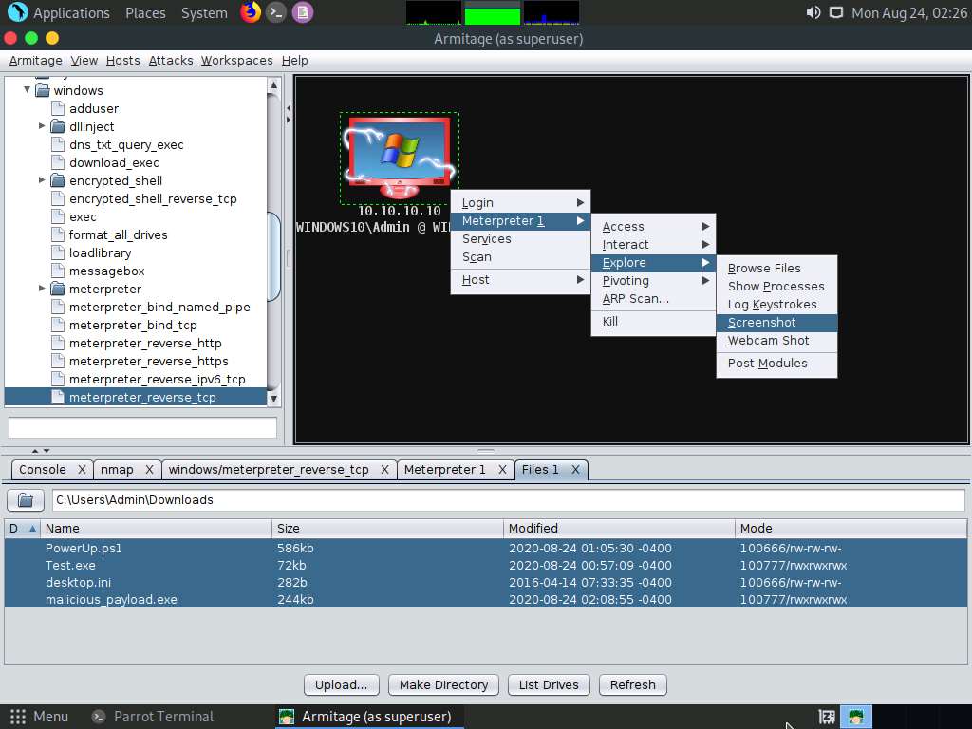Select Webcam Shot

[x=776, y=341]
